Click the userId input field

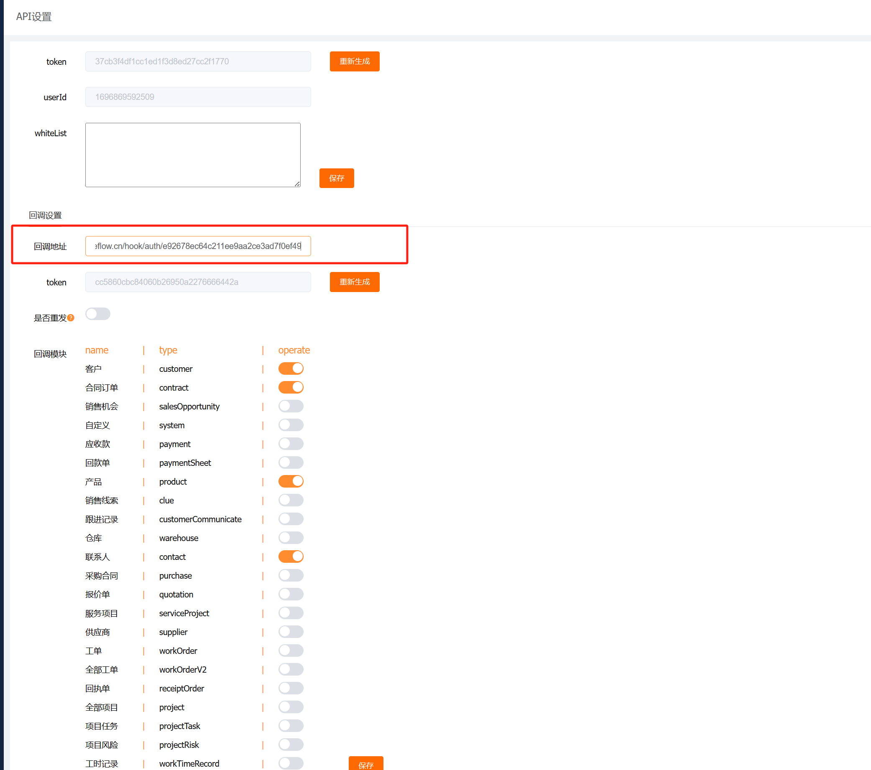[198, 97]
